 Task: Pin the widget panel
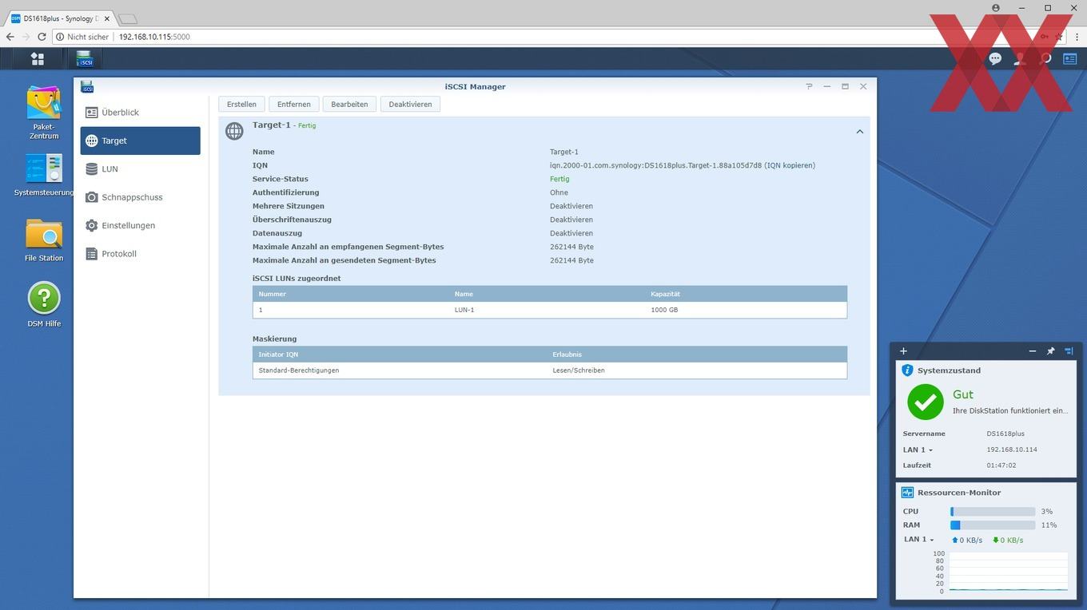[x=1051, y=351]
